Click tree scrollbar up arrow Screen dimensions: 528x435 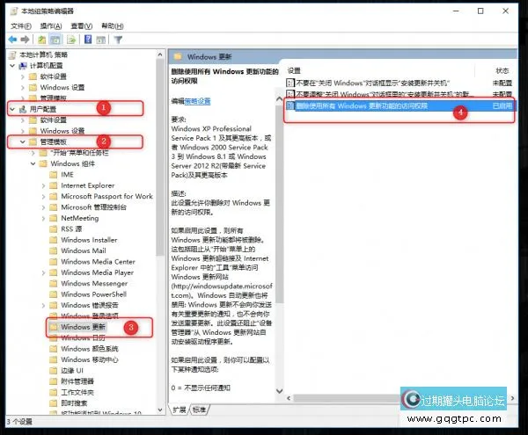160,54
